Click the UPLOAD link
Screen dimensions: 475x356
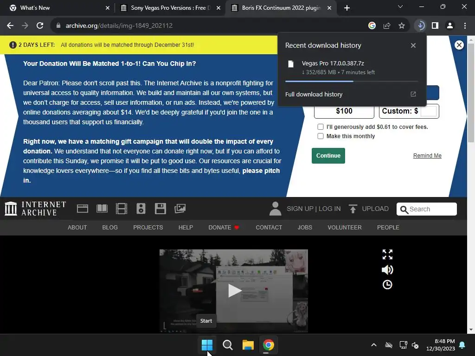pos(369,209)
